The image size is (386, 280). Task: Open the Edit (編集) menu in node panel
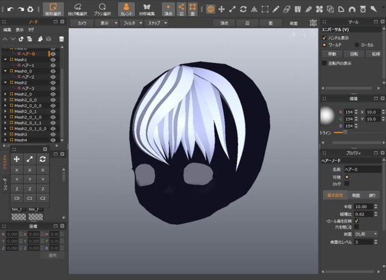[x=7, y=30]
